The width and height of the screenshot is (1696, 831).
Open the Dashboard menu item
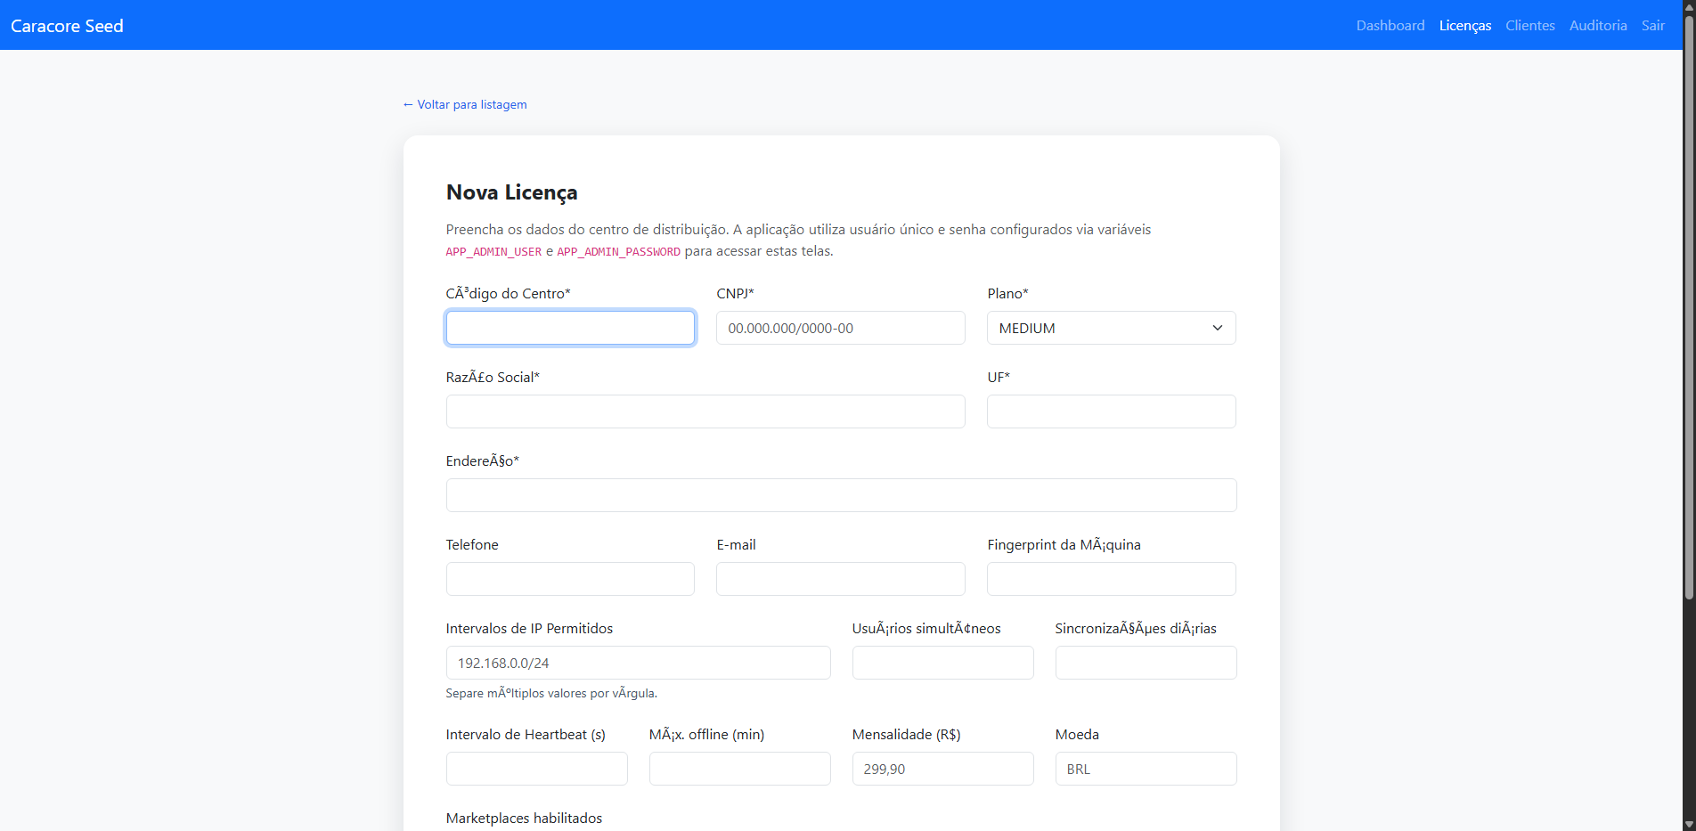click(x=1390, y=25)
